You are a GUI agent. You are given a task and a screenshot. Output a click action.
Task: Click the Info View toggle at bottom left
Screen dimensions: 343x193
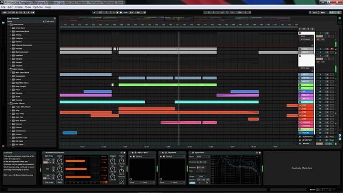pos(3,190)
